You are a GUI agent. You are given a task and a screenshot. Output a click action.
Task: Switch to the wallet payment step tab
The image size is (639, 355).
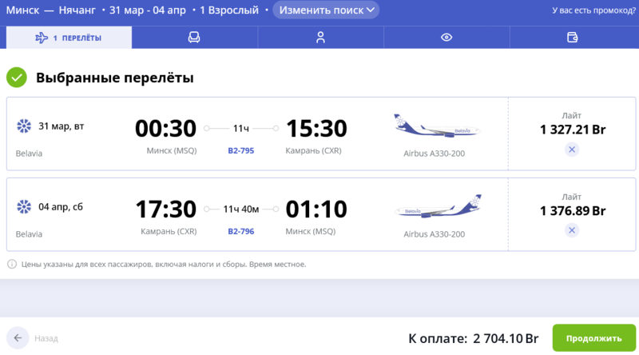click(572, 38)
